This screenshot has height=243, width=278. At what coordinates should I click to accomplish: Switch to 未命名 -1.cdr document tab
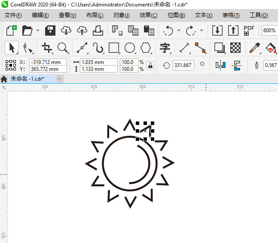(28, 79)
